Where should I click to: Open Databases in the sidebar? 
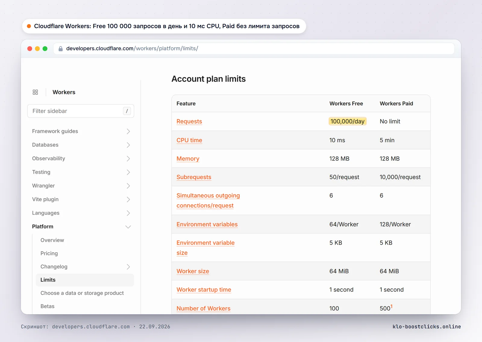[45, 145]
